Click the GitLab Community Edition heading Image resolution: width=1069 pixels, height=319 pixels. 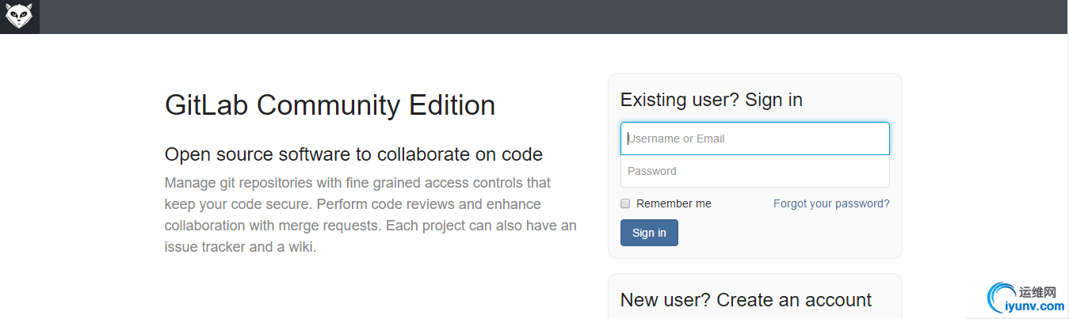pos(330,105)
